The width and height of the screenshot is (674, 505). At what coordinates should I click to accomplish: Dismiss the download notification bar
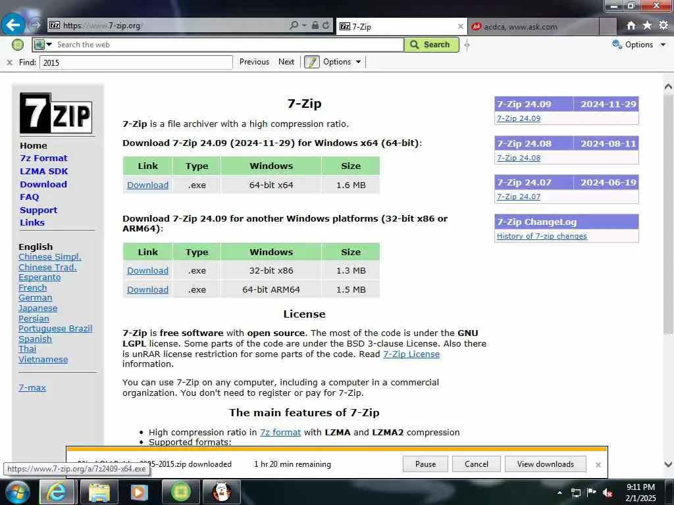pyautogui.click(x=598, y=465)
